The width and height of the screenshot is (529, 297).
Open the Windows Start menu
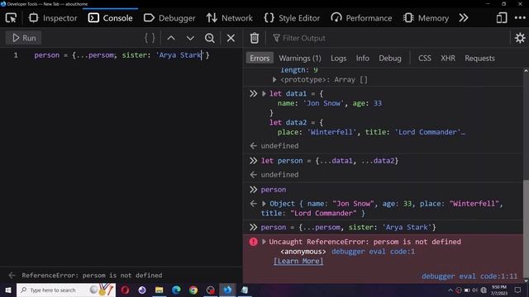pyautogui.click(x=8, y=290)
